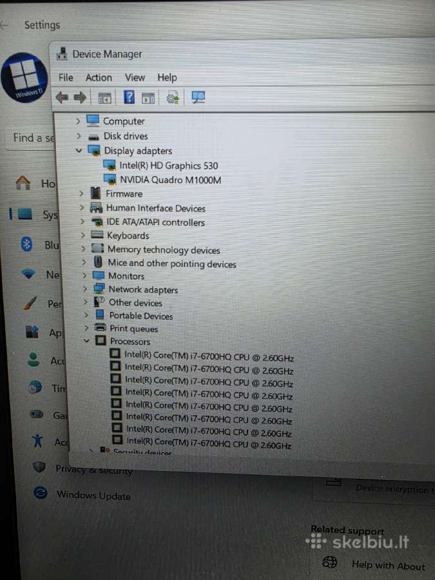Select the last i7-6700HQ processor entry

tap(209, 443)
